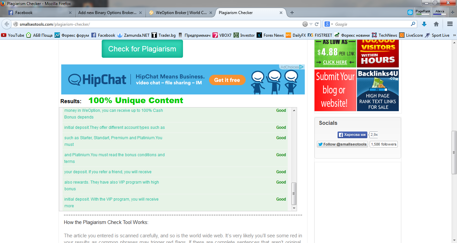Click the Facebook like count 2,9x bubble

374,135
